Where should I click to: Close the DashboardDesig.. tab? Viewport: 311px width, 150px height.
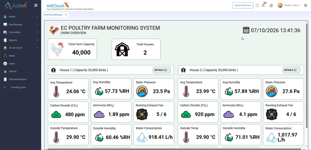pos(66,15)
